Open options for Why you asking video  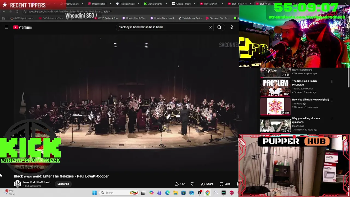coord(332,119)
